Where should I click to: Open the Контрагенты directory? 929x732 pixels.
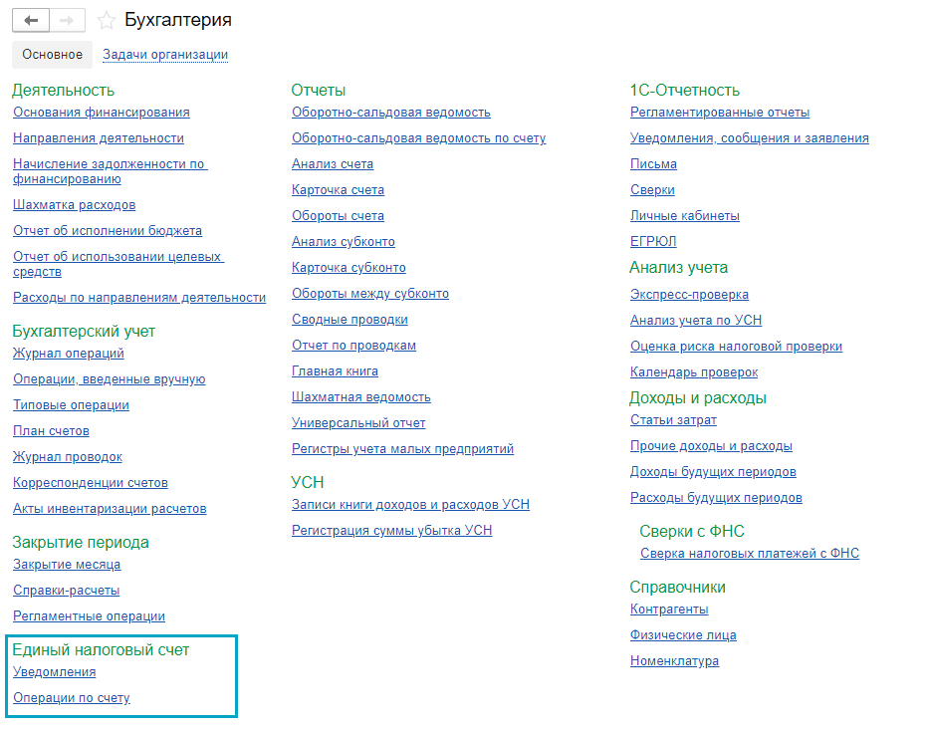point(669,610)
